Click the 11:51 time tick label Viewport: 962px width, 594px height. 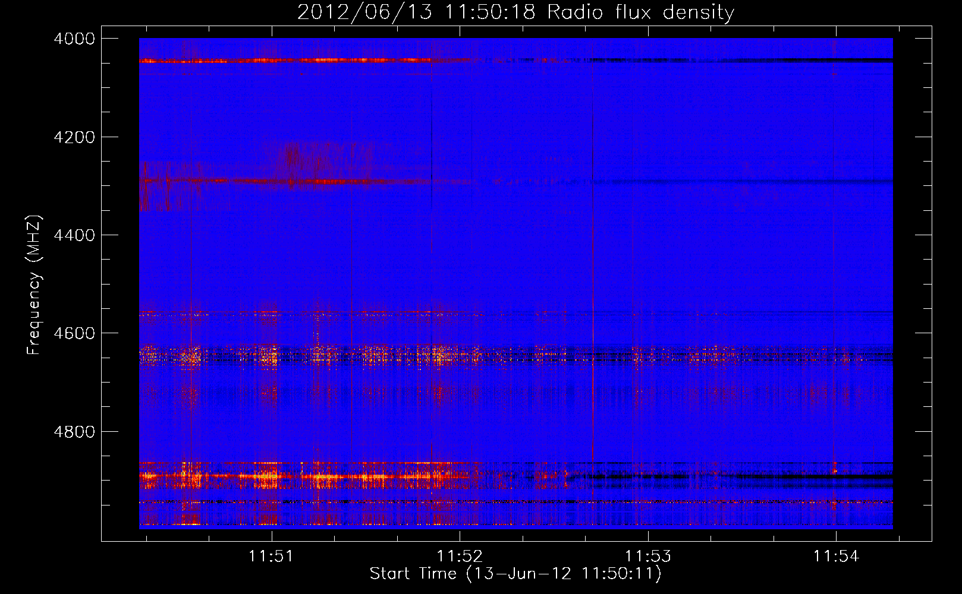pos(272,557)
